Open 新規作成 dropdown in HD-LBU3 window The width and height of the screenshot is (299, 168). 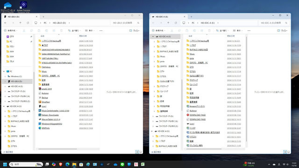pyautogui.click(x=11, y=30)
